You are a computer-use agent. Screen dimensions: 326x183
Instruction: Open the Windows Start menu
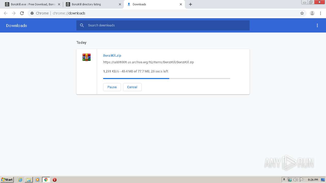[7, 180]
